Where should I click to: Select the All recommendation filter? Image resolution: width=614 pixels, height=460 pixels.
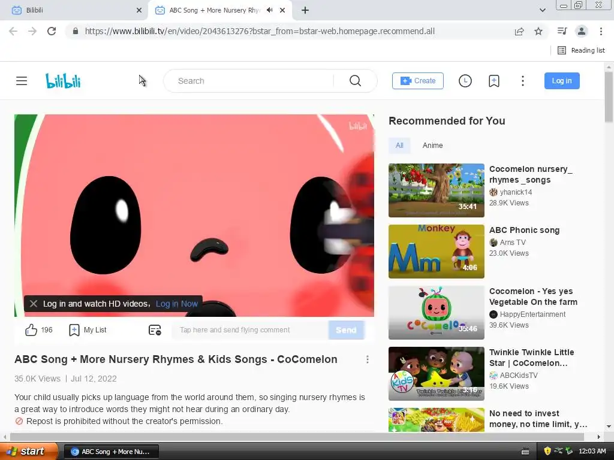tap(399, 146)
